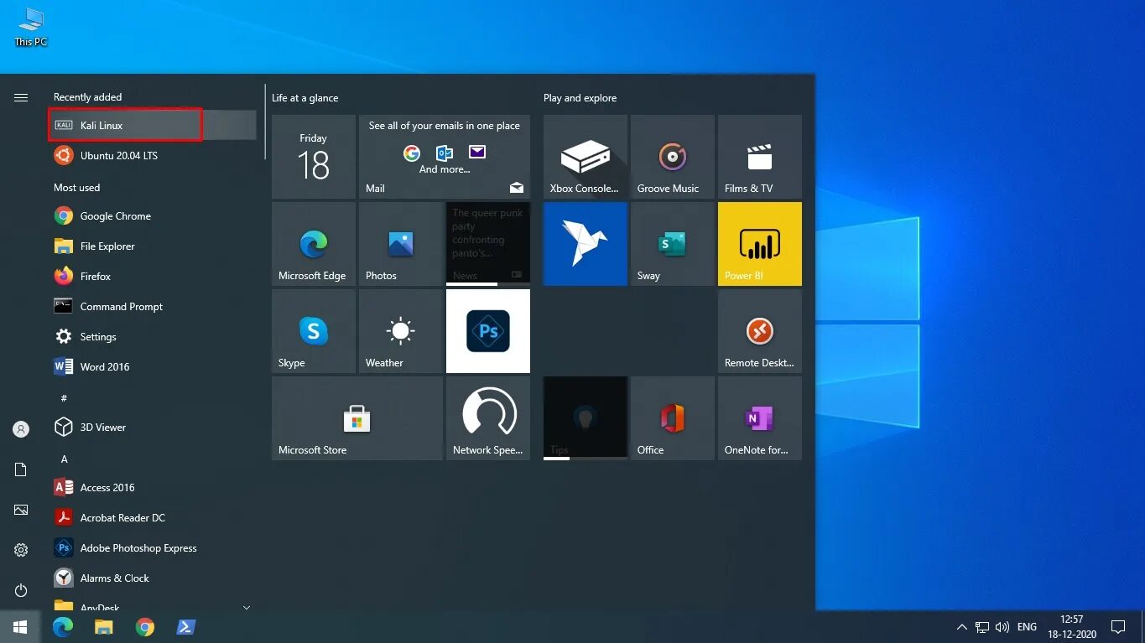Launch Firefox from the app list

[x=152, y=276]
